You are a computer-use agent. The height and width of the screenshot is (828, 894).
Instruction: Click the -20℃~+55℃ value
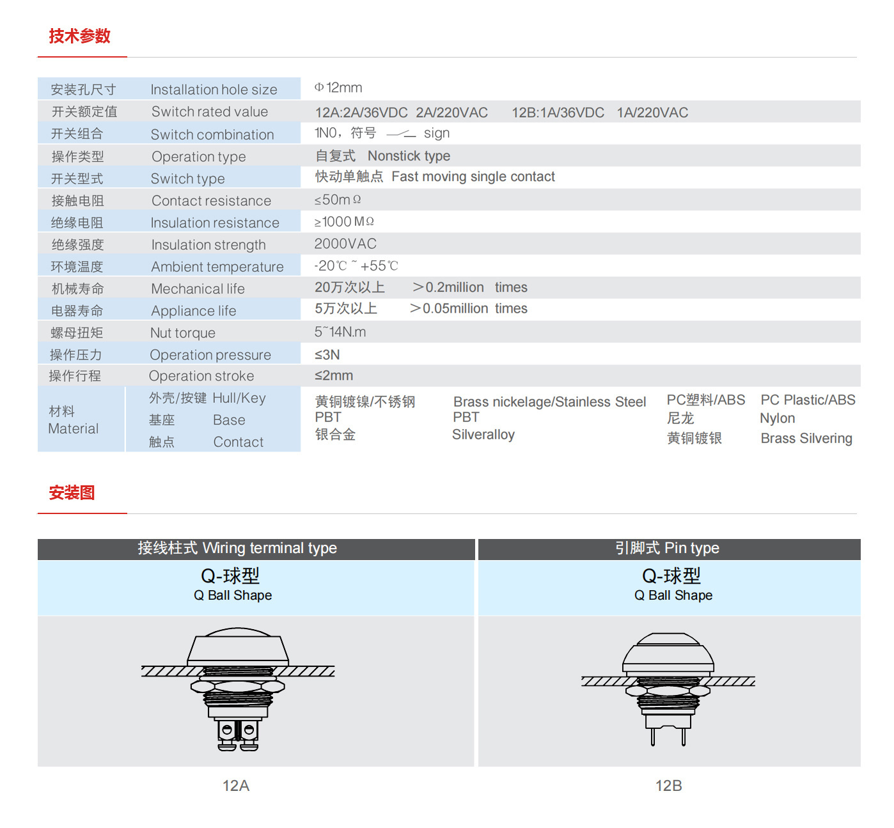(x=356, y=265)
